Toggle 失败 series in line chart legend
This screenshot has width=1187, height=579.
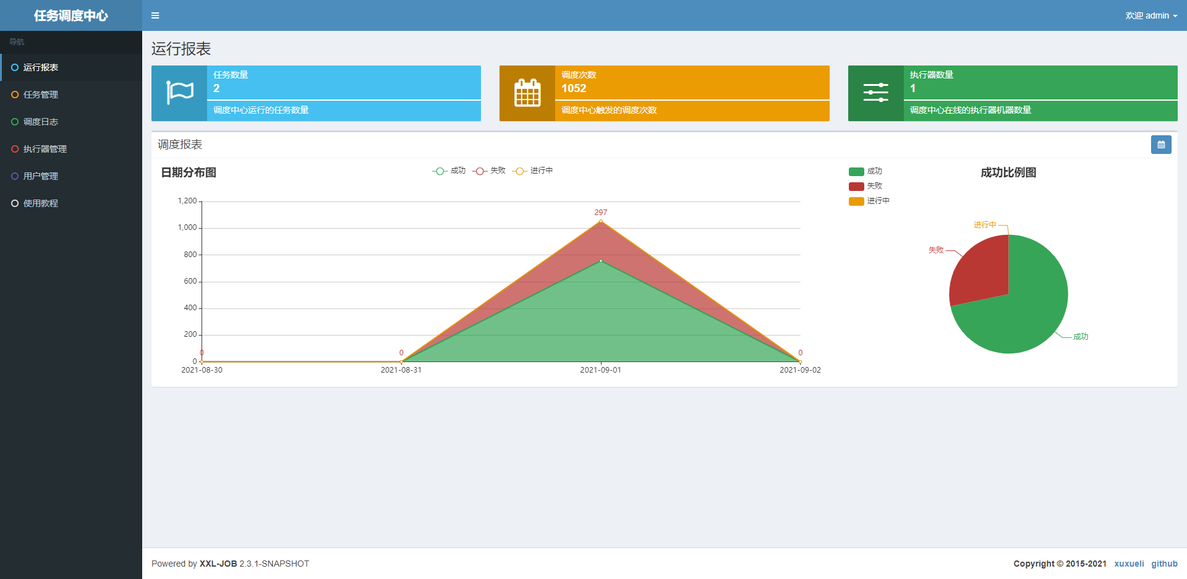click(x=489, y=171)
